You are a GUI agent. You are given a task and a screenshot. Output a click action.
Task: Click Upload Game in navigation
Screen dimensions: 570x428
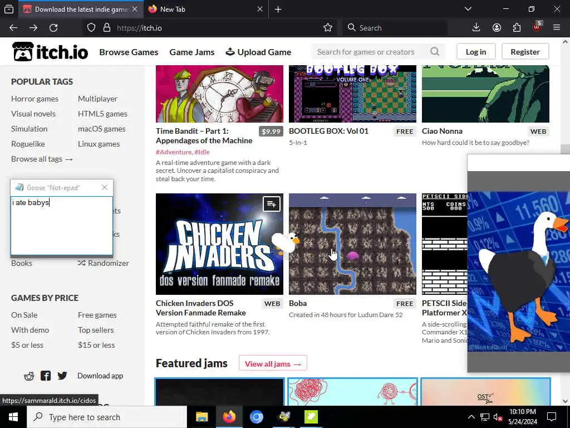[258, 52]
